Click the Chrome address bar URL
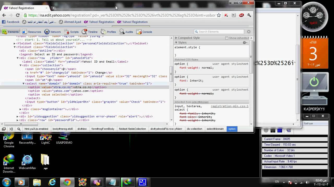Viewport: 334px width, 187px height. 122,15
